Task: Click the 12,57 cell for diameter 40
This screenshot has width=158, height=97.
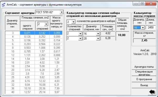Action: (27, 92)
